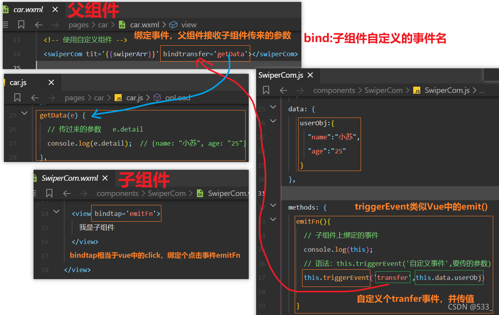Collapse view fold arrow at SwiperCom.wxml line 14
The image size is (499, 315).
click(56, 211)
